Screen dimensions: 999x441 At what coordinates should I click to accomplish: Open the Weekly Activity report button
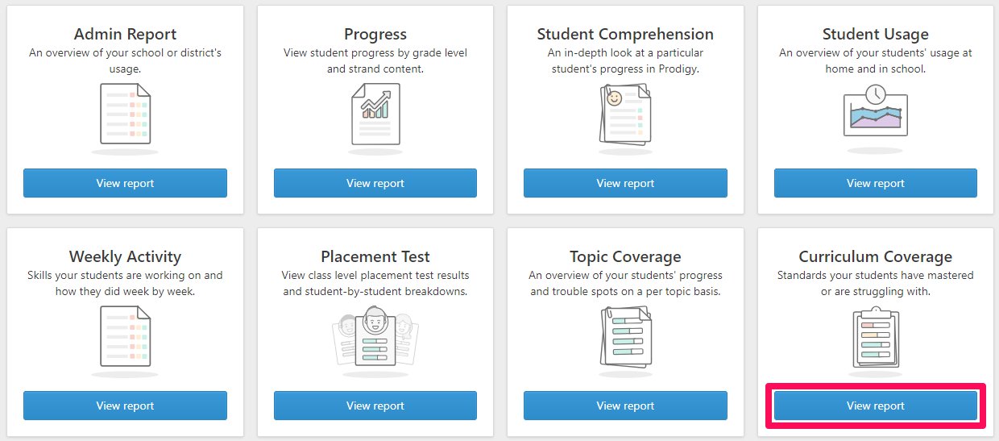(x=125, y=406)
